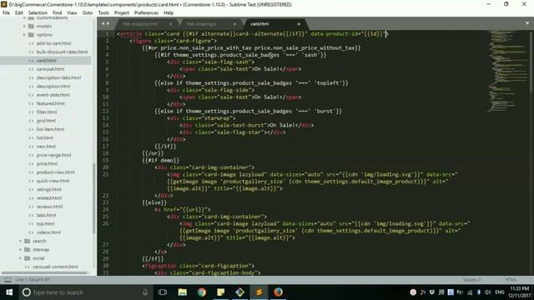Expand the options folder

[x=24, y=35]
